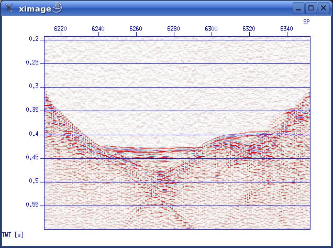Pick the 0.45 time axis label
Viewport: 333px width, 248px height.
[x=32, y=157]
